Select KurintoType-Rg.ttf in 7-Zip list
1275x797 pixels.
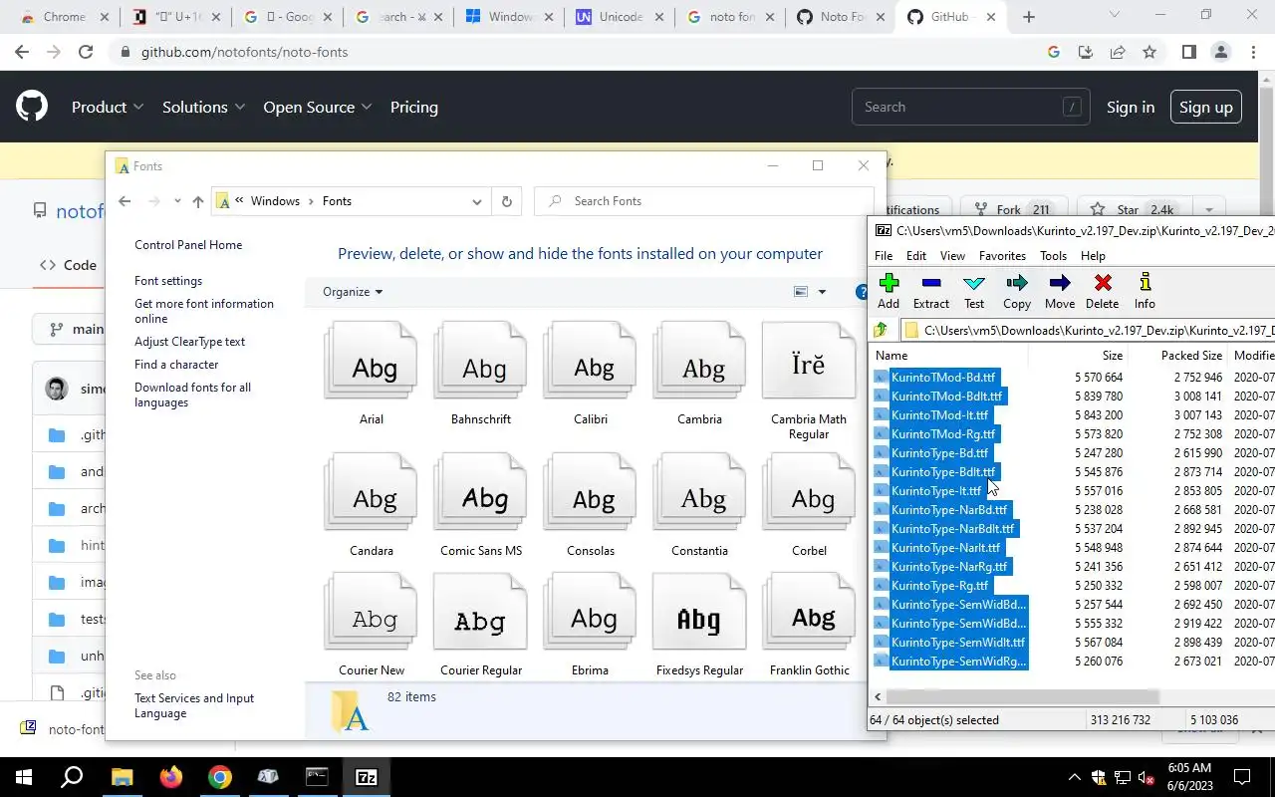pos(939,586)
